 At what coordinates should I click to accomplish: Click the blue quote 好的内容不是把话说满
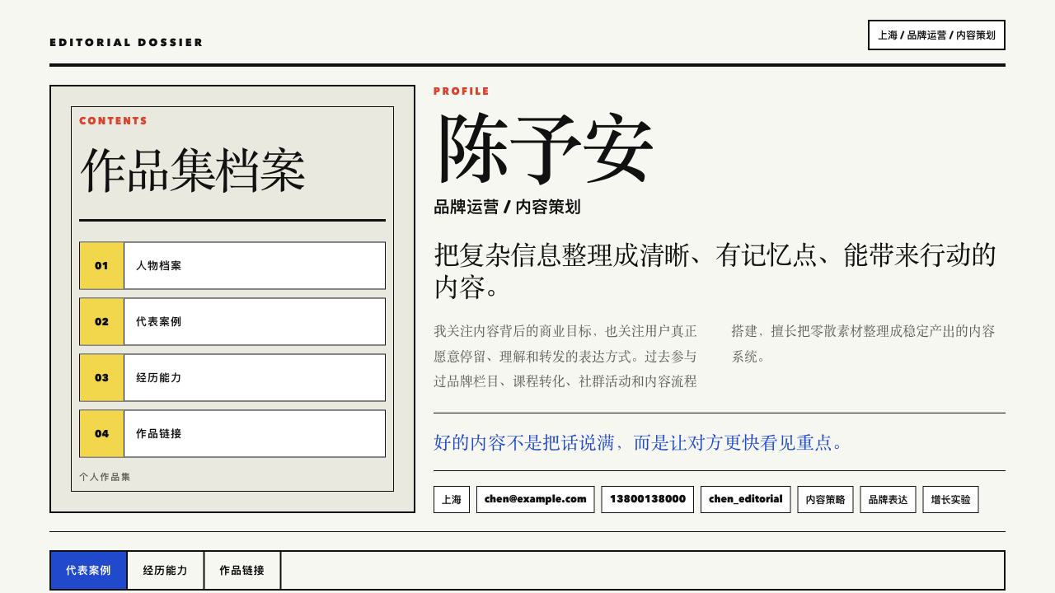click(640, 443)
